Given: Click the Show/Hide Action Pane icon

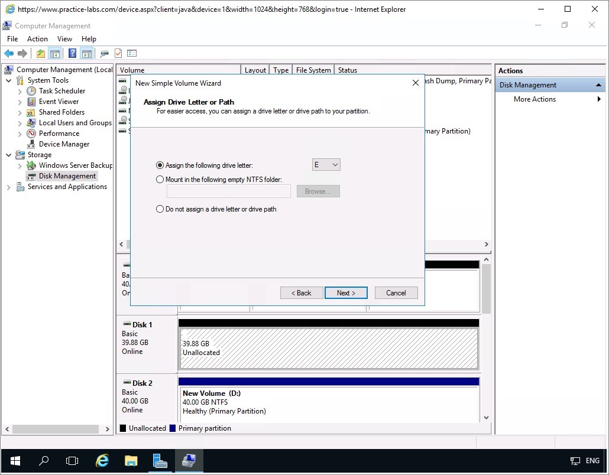Looking at the screenshot, I should pos(87,54).
